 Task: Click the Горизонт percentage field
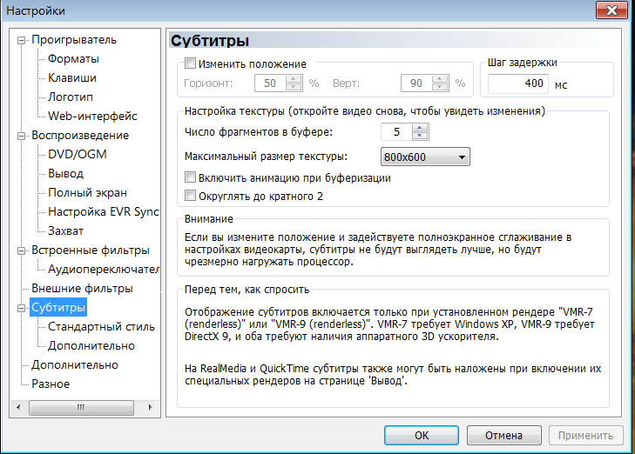click(270, 83)
